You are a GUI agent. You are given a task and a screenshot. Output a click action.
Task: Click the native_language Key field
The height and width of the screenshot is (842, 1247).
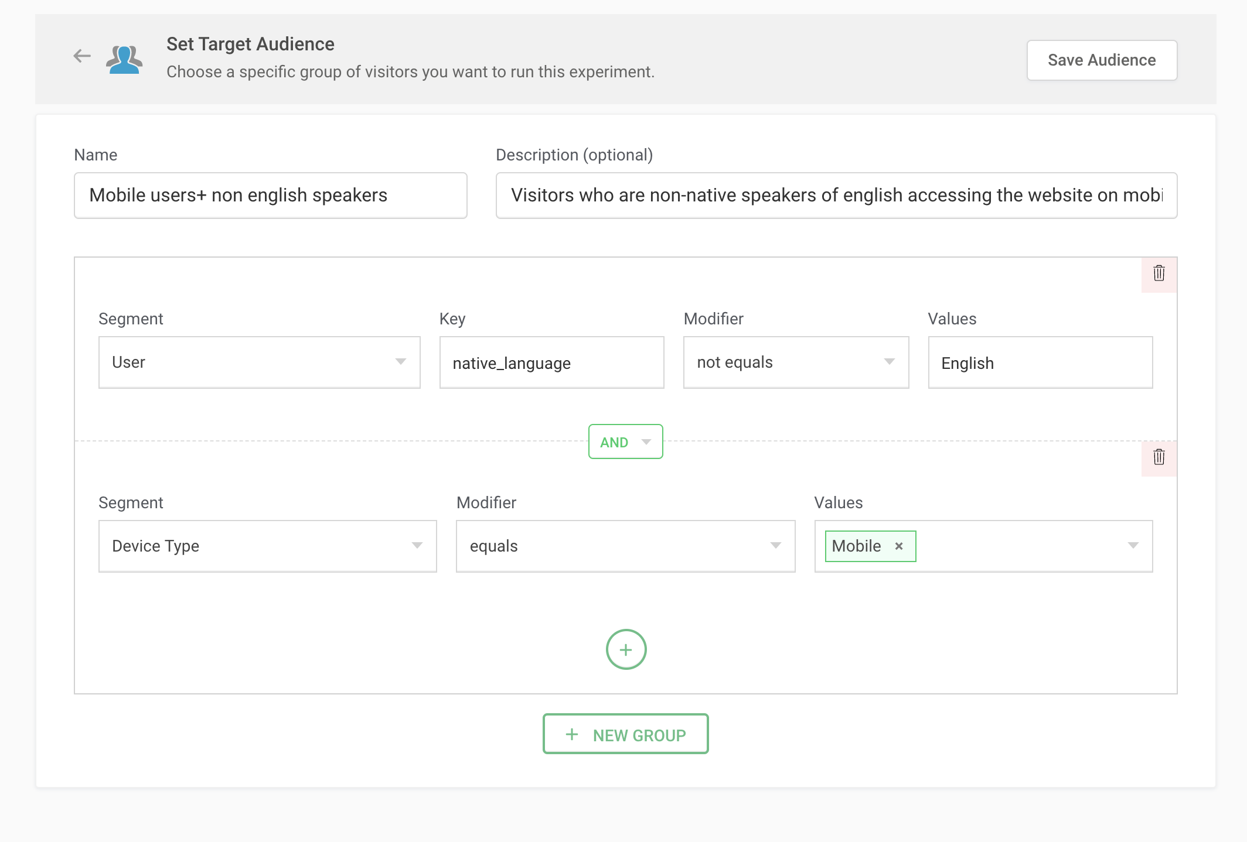click(x=551, y=363)
